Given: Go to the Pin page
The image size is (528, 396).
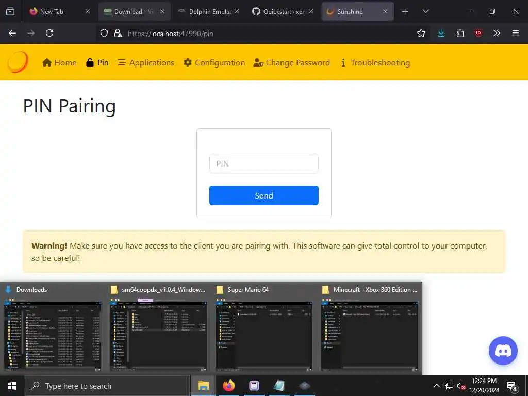Looking at the screenshot, I should tap(97, 62).
